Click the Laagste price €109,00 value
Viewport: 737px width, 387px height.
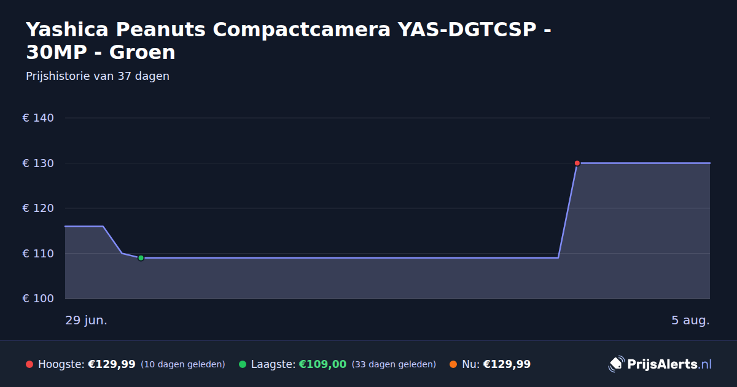click(322, 364)
